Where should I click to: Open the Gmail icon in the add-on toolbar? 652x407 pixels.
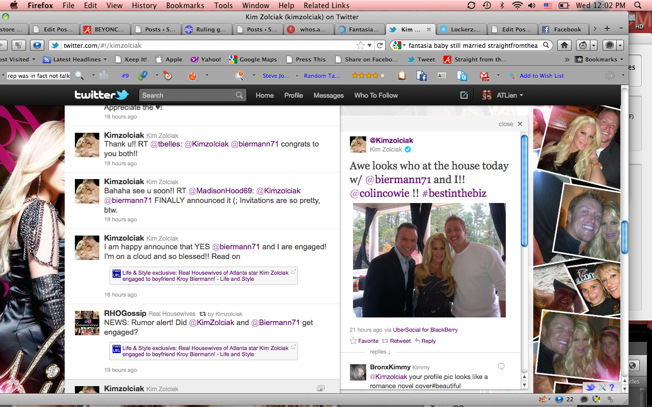[484, 76]
